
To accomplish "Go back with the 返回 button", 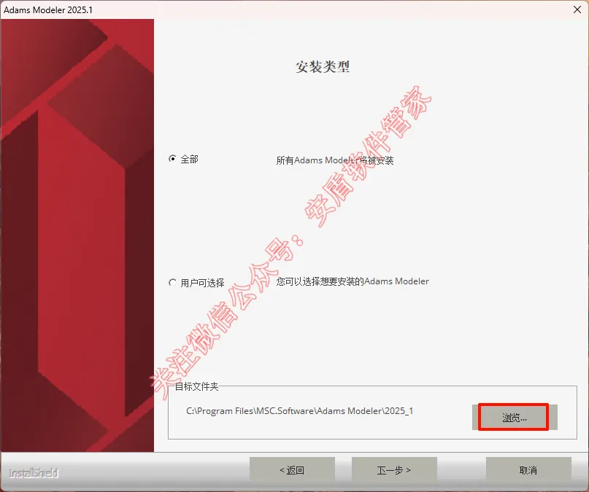I will [x=292, y=469].
